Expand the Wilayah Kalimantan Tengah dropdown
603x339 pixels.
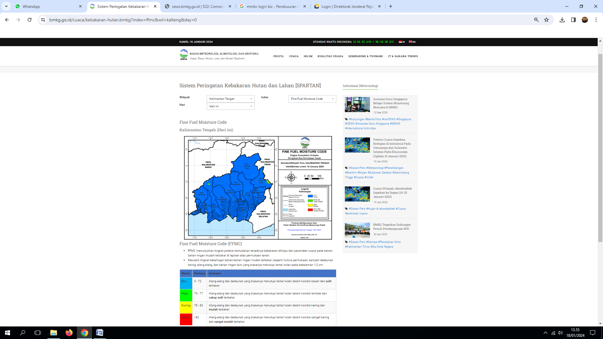tap(231, 99)
